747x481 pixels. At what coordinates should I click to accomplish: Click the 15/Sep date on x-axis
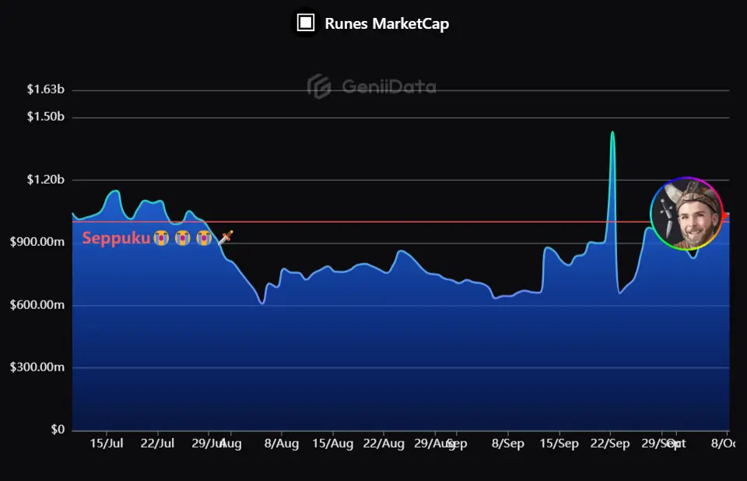coord(559,444)
